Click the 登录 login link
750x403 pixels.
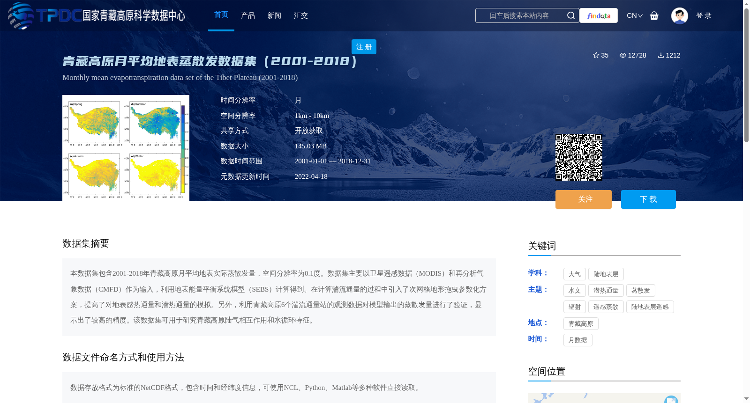pyautogui.click(x=704, y=15)
